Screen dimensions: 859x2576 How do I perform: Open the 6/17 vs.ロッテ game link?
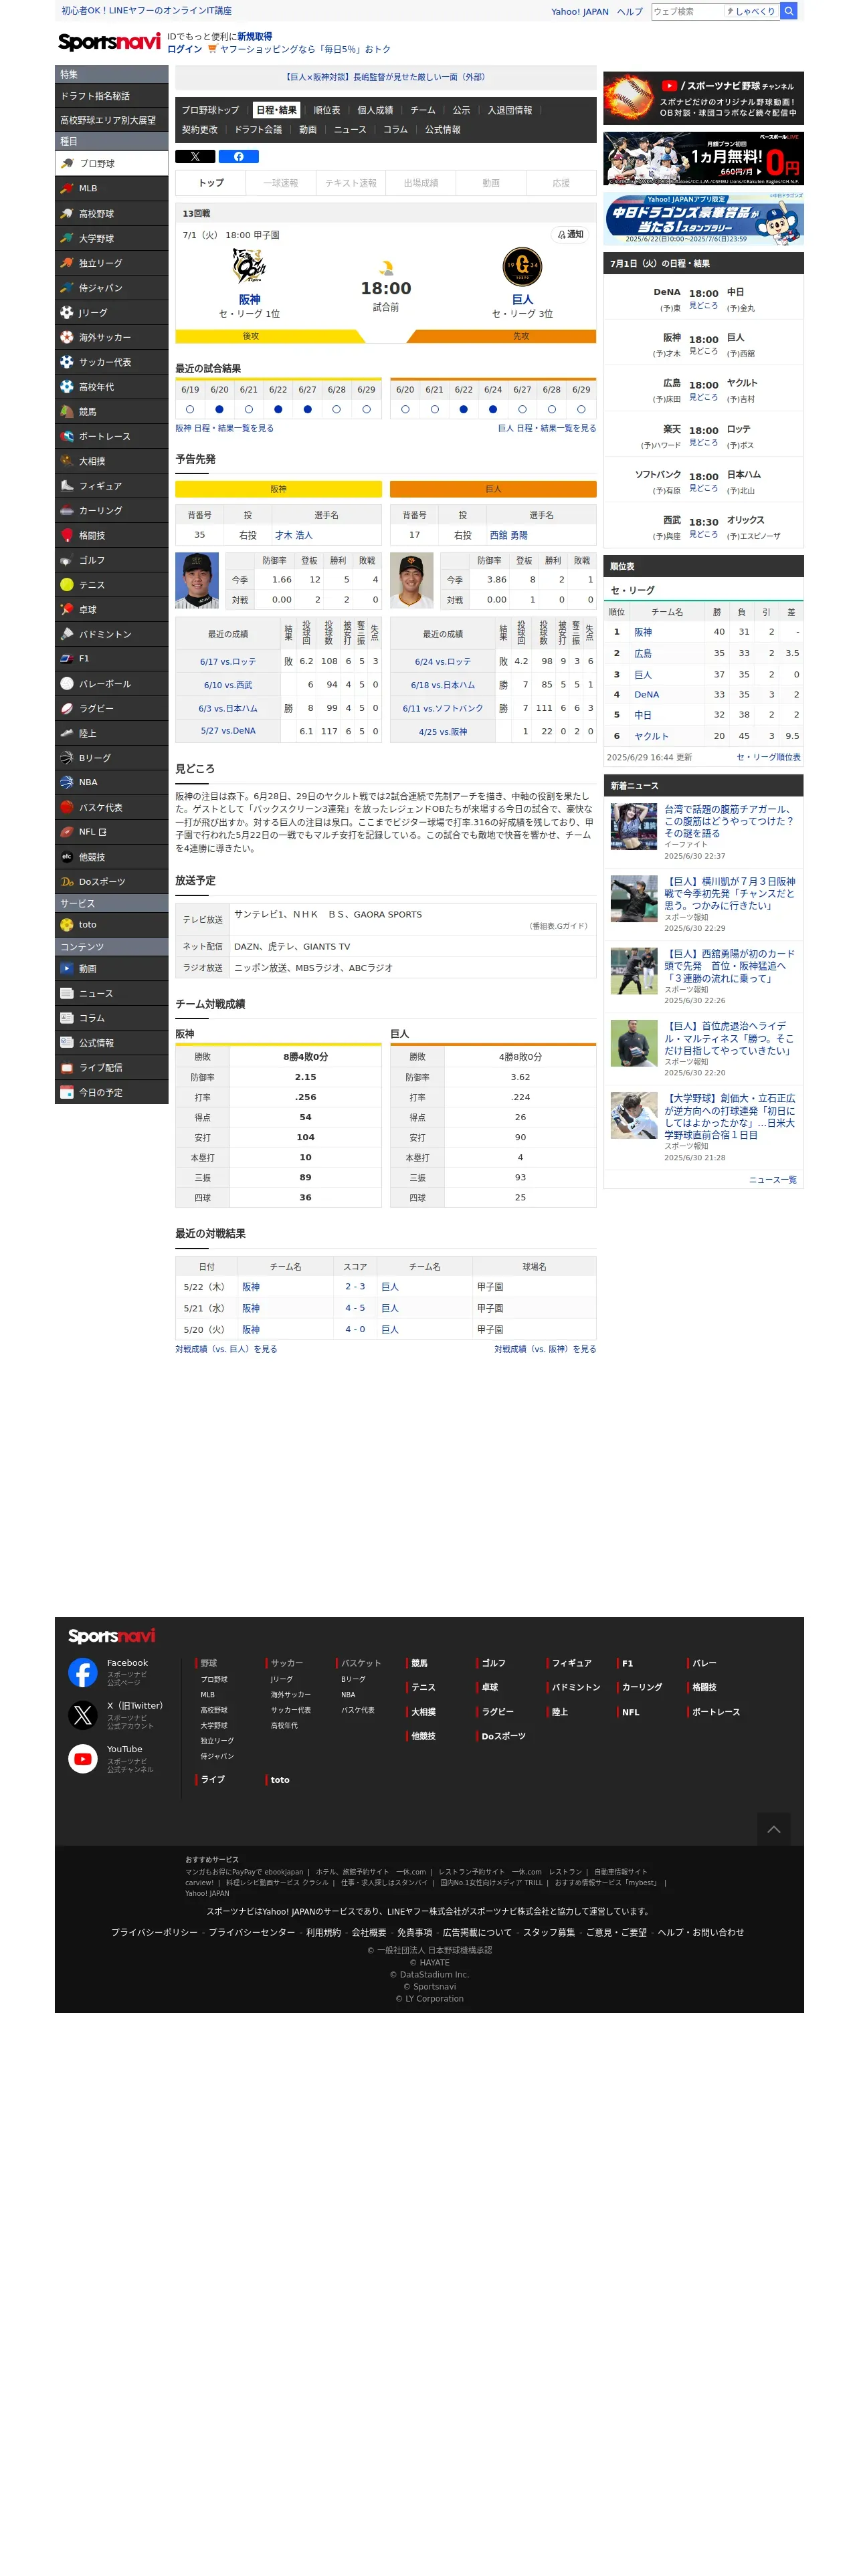228,662
